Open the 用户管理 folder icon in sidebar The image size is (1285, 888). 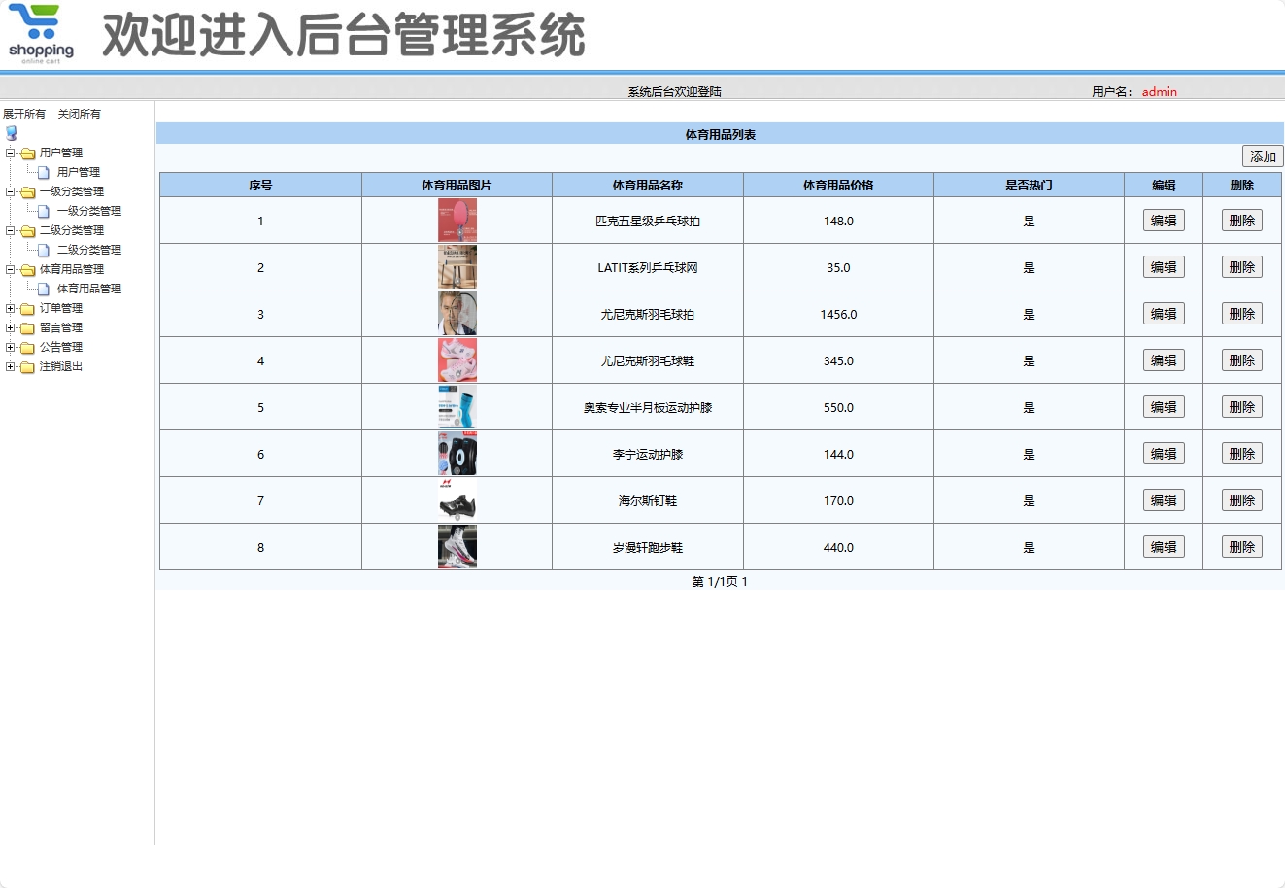point(27,153)
